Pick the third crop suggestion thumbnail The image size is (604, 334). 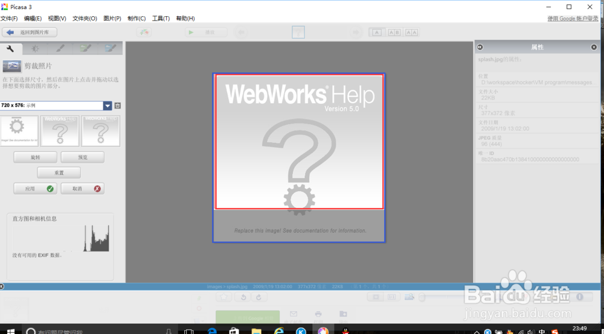(100, 131)
